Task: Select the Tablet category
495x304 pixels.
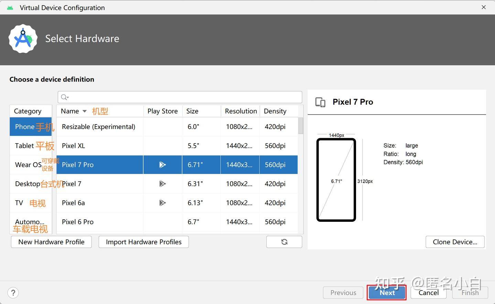Action: click(x=31, y=146)
